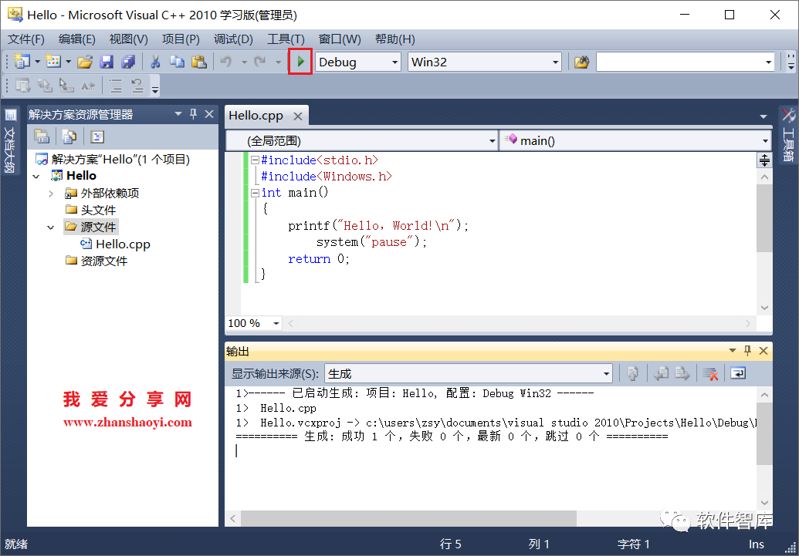Click the Display Object Member List icon
799x556 pixels.
tap(23, 86)
